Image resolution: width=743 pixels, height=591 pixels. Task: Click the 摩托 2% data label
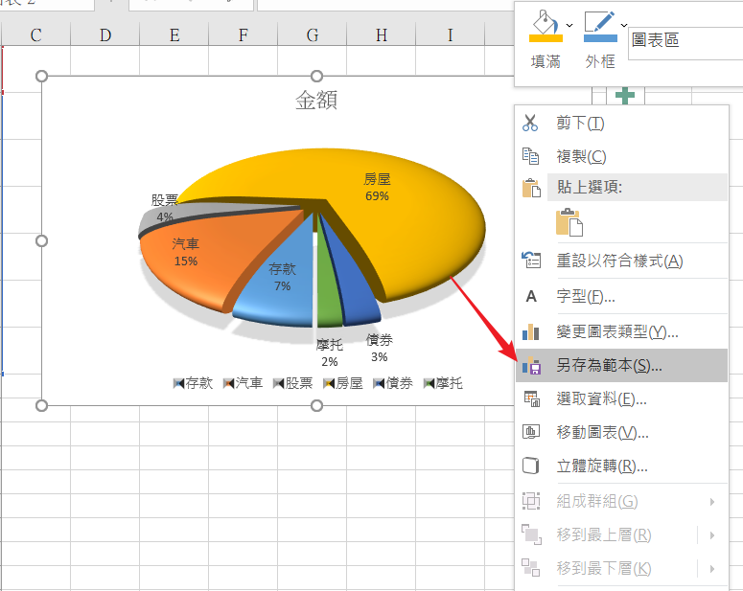click(x=330, y=352)
